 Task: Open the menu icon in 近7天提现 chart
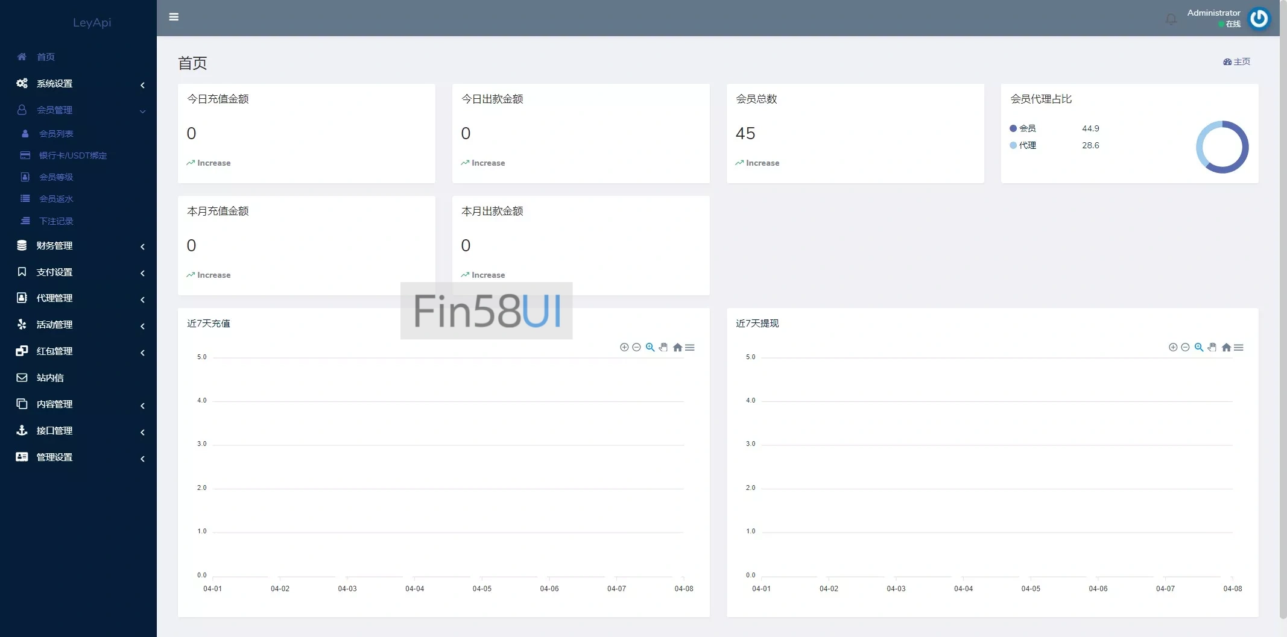click(x=1239, y=348)
